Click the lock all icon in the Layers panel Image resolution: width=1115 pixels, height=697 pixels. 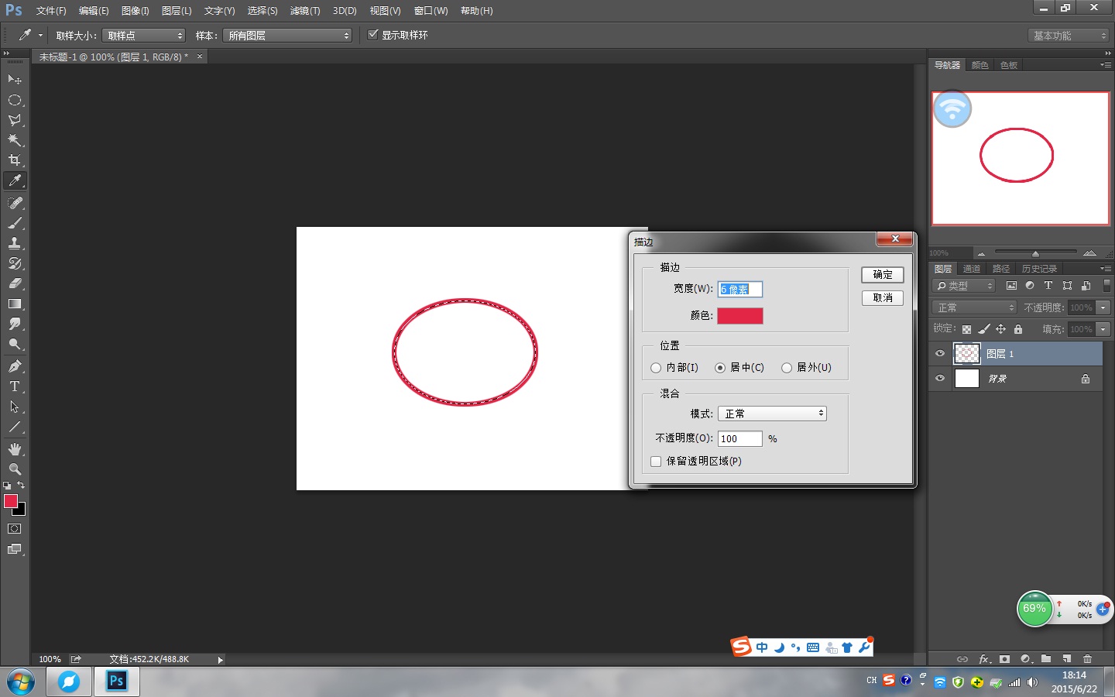1018,329
